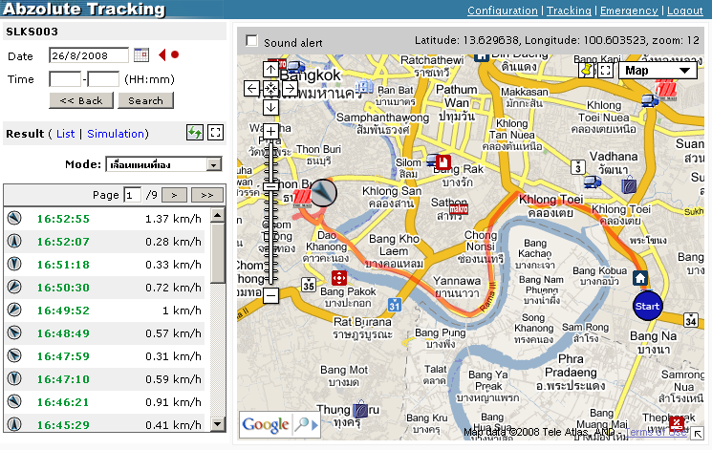Pan the map up
Image resolution: width=712 pixels, height=450 pixels.
pos(270,70)
